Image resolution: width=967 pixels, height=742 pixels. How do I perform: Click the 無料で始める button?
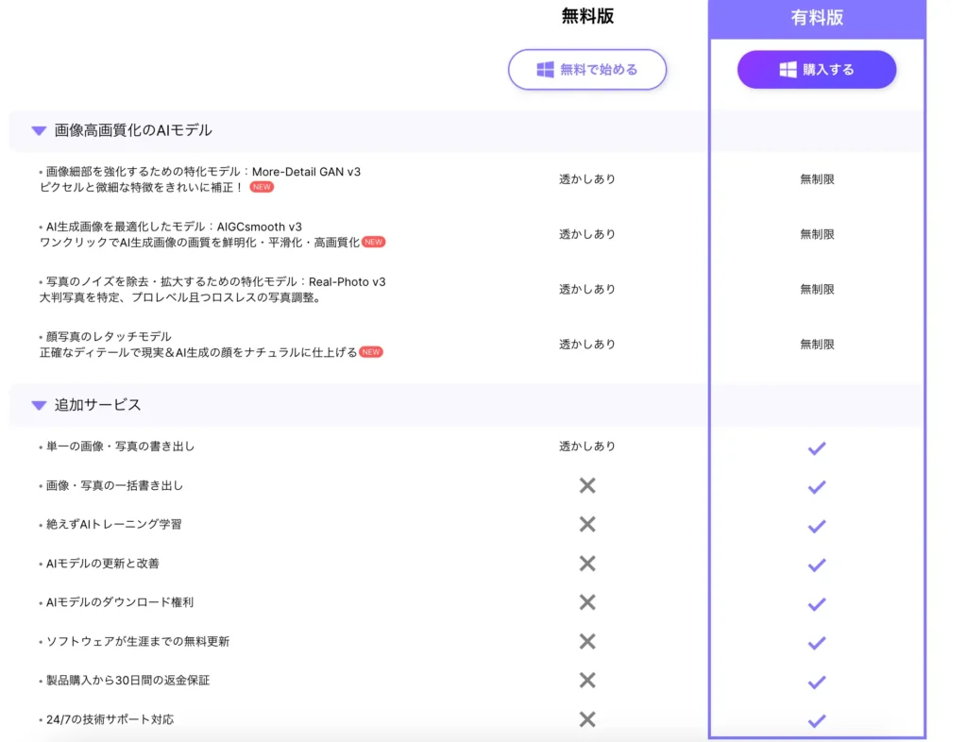click(587, 69)
